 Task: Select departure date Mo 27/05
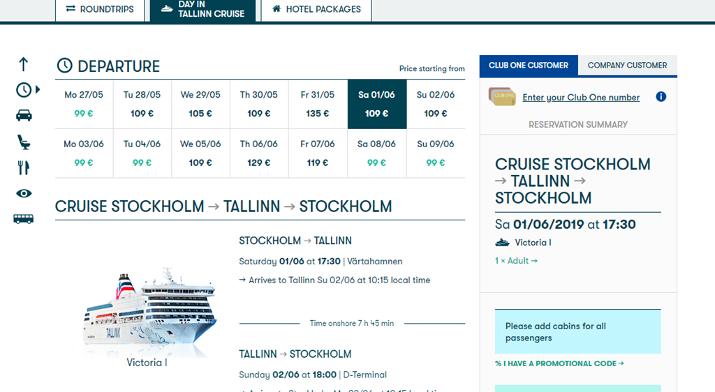pos(84,104)
